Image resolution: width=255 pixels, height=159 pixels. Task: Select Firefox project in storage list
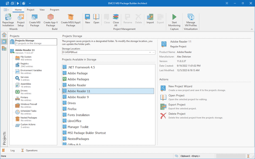point(108,109)
